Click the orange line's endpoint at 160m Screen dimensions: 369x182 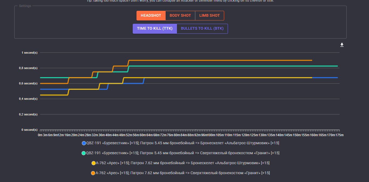[312, 60]
